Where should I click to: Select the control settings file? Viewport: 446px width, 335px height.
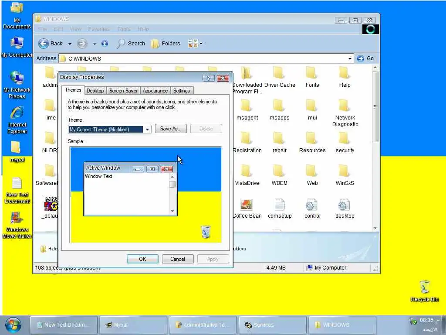coord(312,209)
